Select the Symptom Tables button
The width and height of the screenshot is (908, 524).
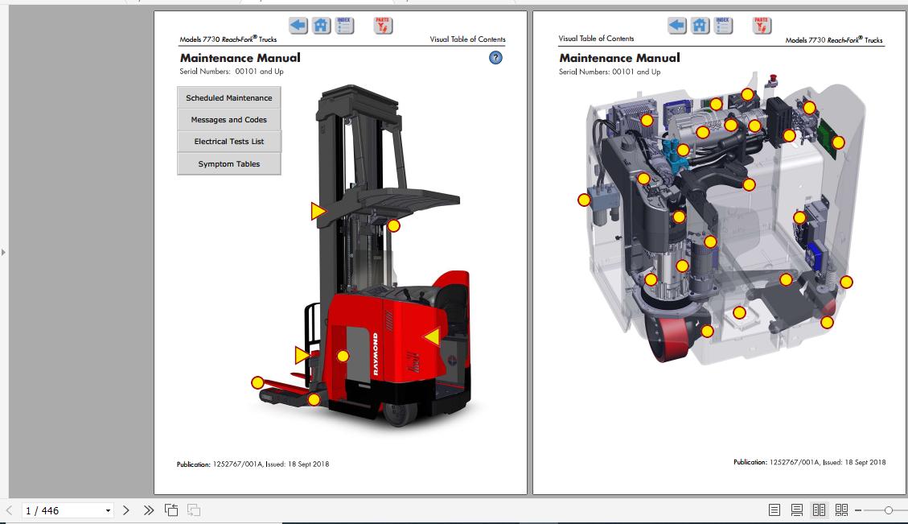coord(229,164)
